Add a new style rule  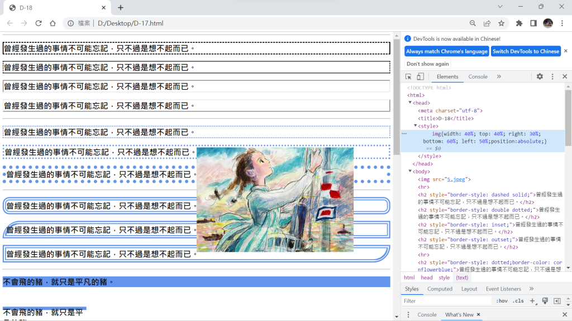click(532, 301)
